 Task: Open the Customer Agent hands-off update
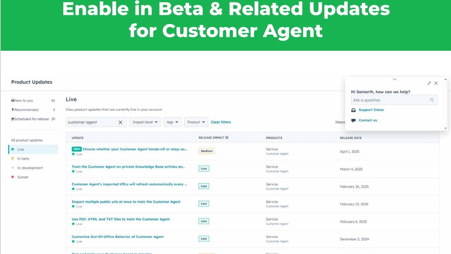click(x=135, y=149)
